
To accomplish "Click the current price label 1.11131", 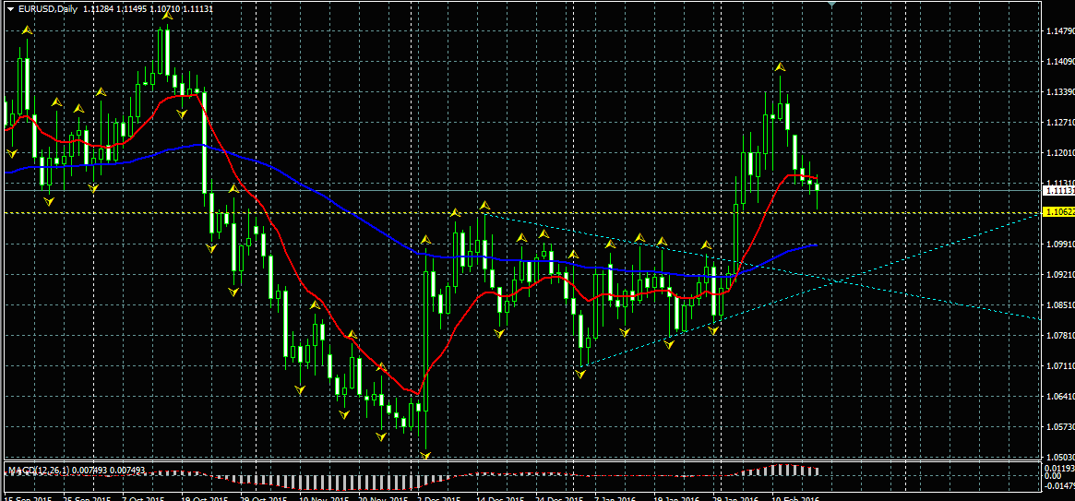I will pos(1057,190).
